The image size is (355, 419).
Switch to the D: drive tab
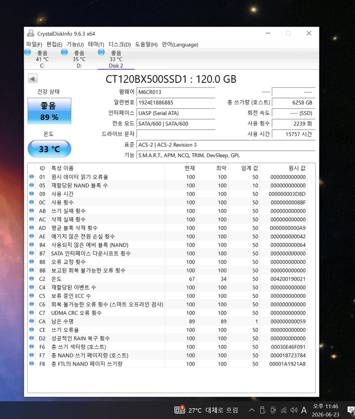tap(79, 59)
